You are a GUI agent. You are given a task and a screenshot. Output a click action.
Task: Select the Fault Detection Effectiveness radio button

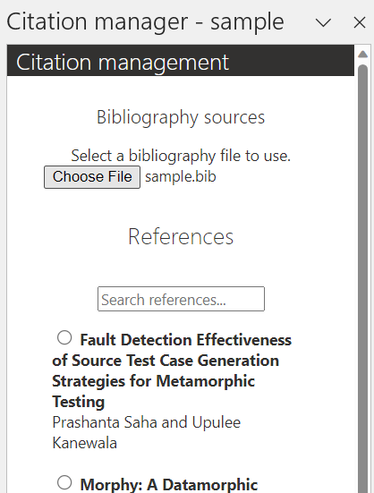coord(64,337)
